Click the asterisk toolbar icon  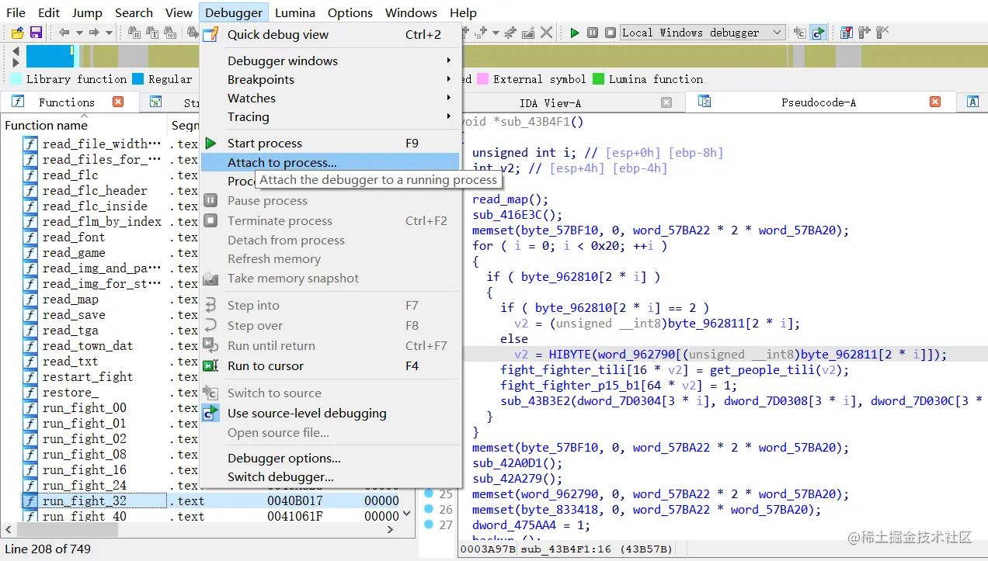(x=510, y=33)
